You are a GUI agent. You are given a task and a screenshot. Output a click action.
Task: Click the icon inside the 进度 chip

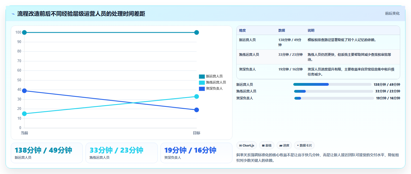pyautogui.click(x=281, y=145)
